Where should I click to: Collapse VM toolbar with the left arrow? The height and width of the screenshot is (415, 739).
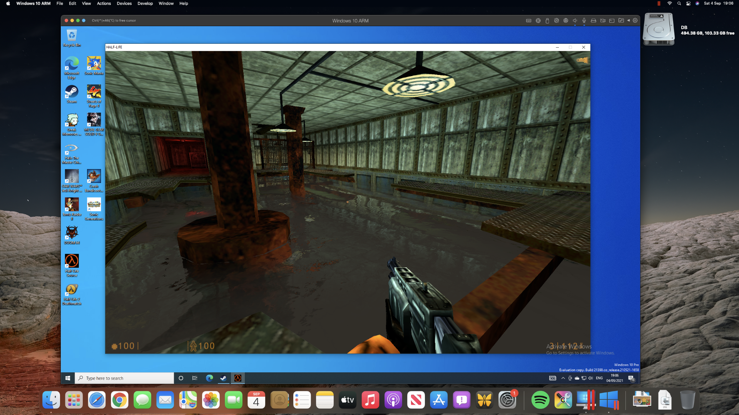coord(629,21)
